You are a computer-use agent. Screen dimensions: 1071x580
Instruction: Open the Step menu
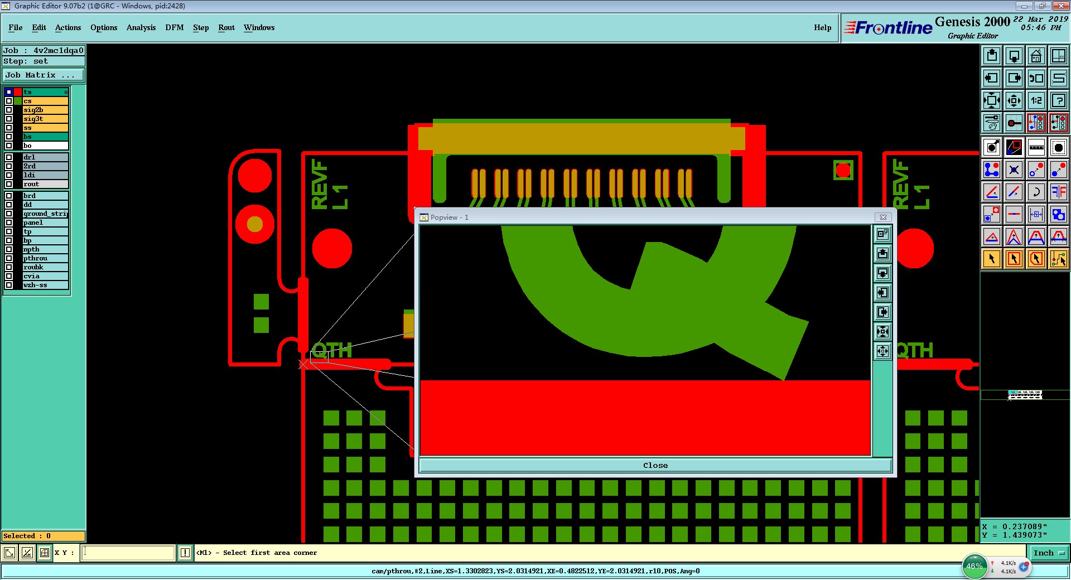click(201, 27)
